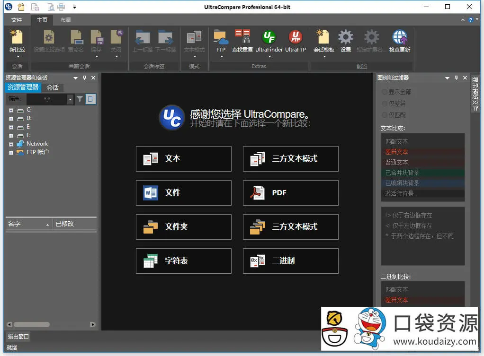This screenshot has height=356, width=484.
Task: Open the 文件 ribbon menu
Action: [x=17, y=20]
